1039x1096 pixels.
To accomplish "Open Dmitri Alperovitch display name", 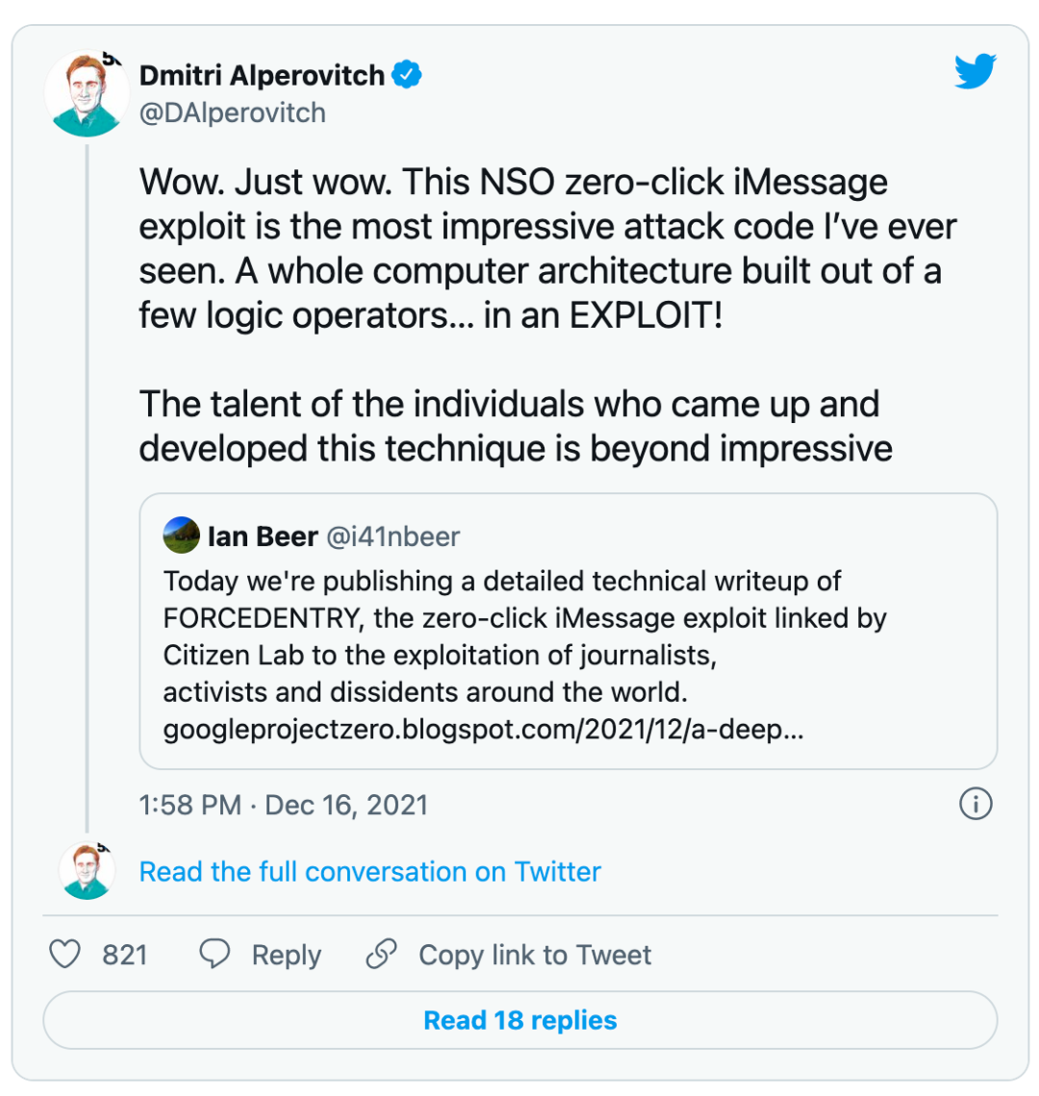I will click(x=262, y=75).
